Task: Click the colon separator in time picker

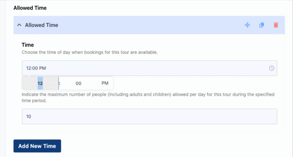Action: 60,83
